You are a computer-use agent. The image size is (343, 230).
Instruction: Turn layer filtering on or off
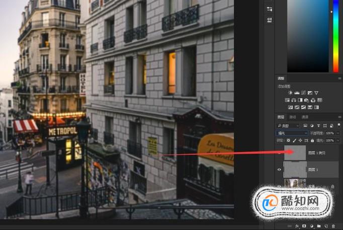tap(339, 125)
